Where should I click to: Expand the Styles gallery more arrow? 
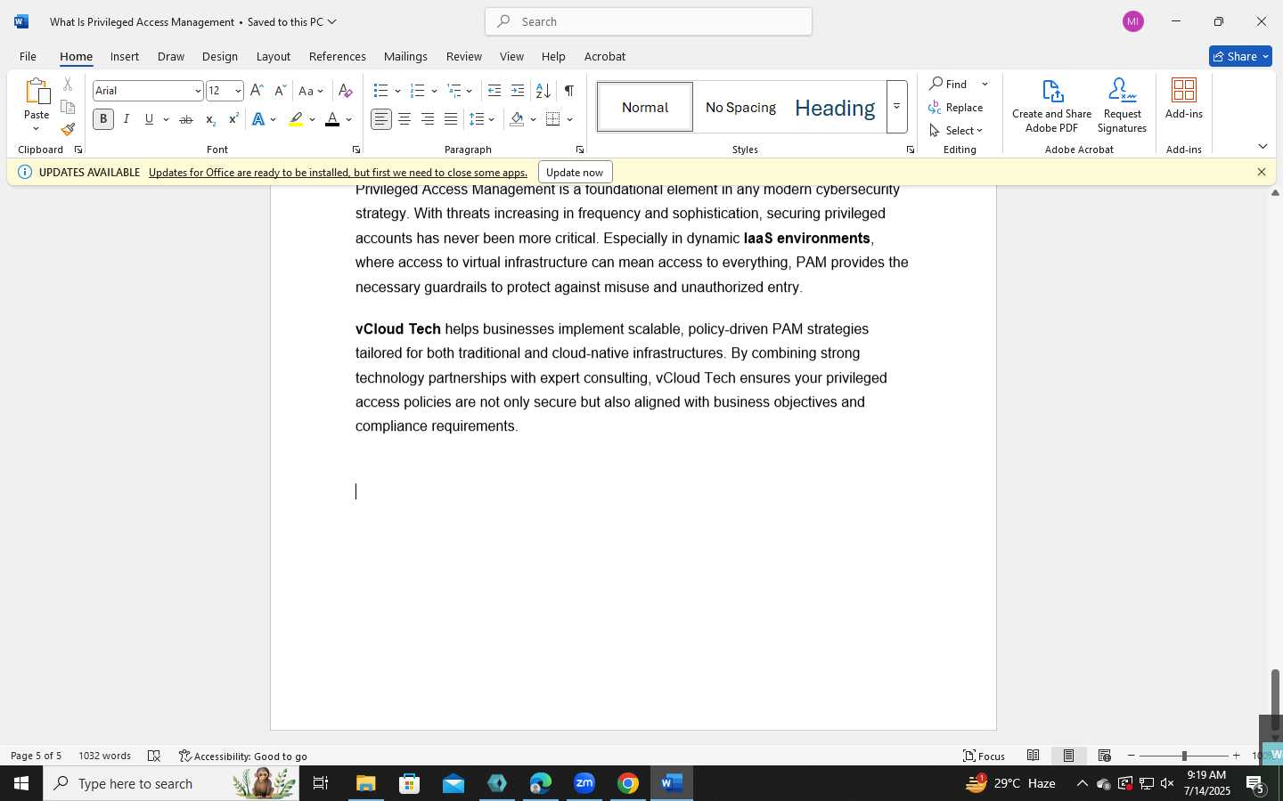pos(897,107)
